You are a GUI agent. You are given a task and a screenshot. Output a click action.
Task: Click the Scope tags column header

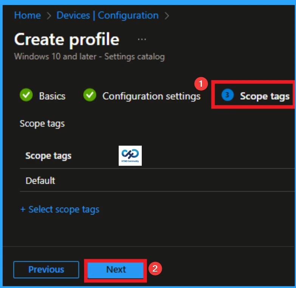tap(48, 156)
